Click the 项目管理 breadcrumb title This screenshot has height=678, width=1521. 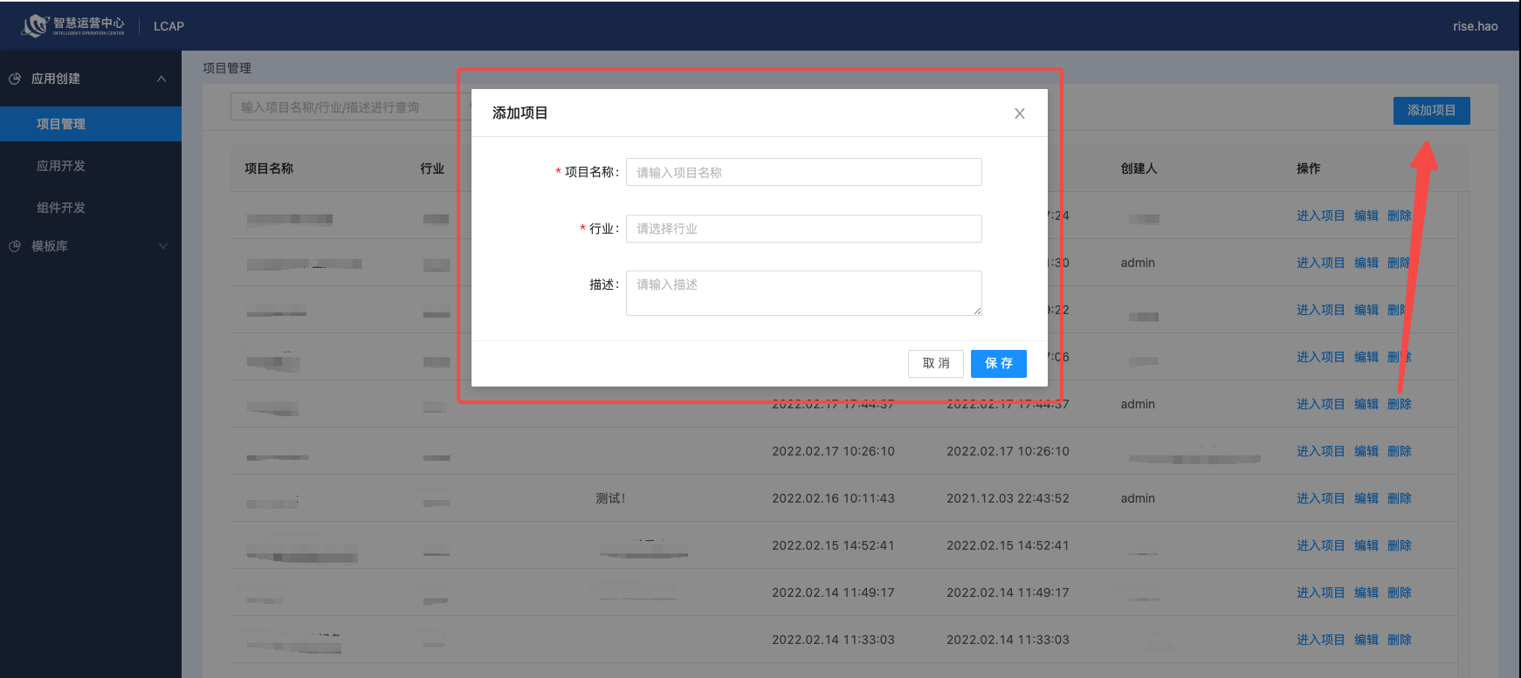tap(227, 68)
